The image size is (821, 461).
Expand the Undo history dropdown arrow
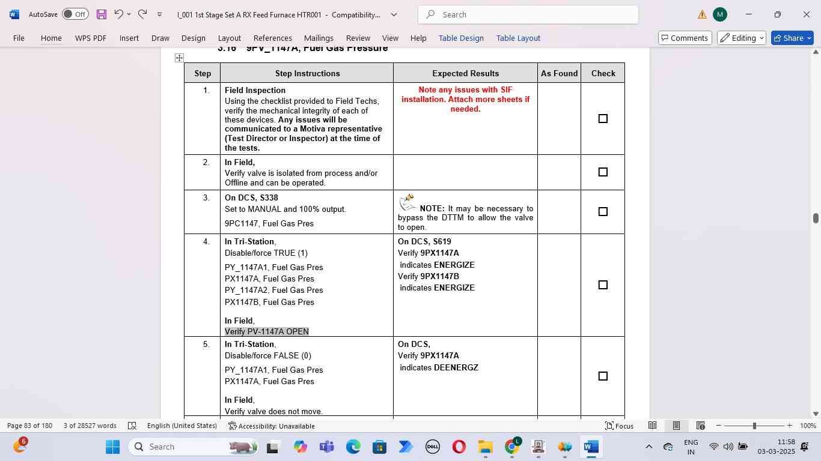click(x=130, y=14)
